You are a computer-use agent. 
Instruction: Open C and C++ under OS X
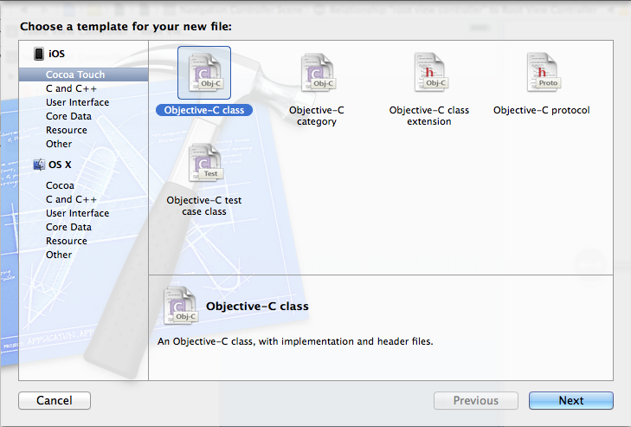(83, 199)
